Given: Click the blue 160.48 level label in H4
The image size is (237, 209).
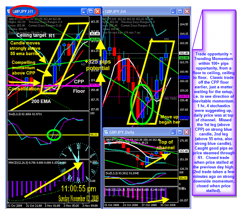Looking at the screenshot, I should coord(184,78).
